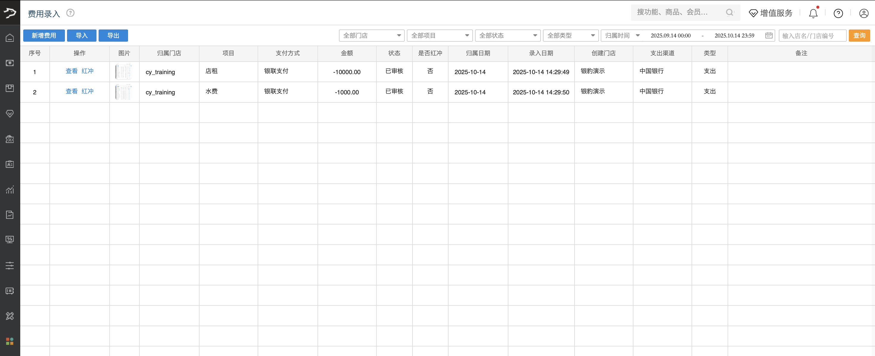Open the notification bell icon
875x356 pixels.
tap(813, 13)
